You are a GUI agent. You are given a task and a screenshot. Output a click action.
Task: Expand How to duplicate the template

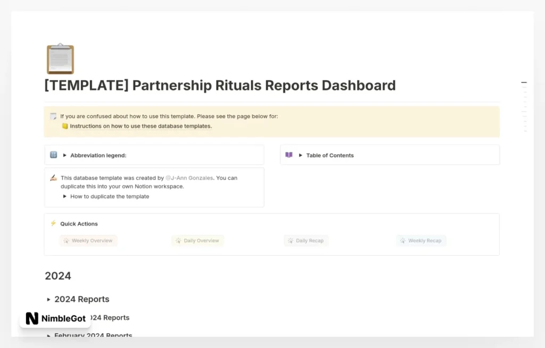point(64,196)
